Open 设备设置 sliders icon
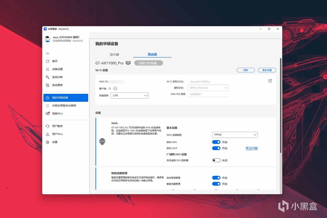Viewport: 327px width, 218px height. click(48, 69)
